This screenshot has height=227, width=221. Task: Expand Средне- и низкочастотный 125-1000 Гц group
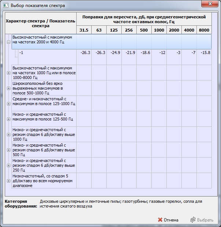click(8, 104)
